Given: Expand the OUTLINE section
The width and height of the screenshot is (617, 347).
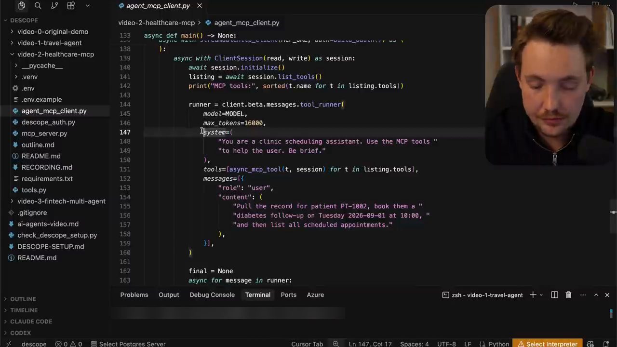Looking at the screenshot, I should (23, 299).
